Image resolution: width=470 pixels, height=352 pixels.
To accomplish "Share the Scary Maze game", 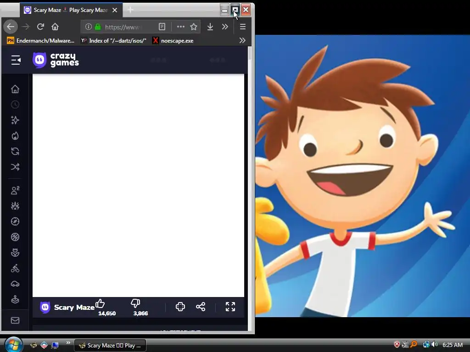I will [201, 307].
